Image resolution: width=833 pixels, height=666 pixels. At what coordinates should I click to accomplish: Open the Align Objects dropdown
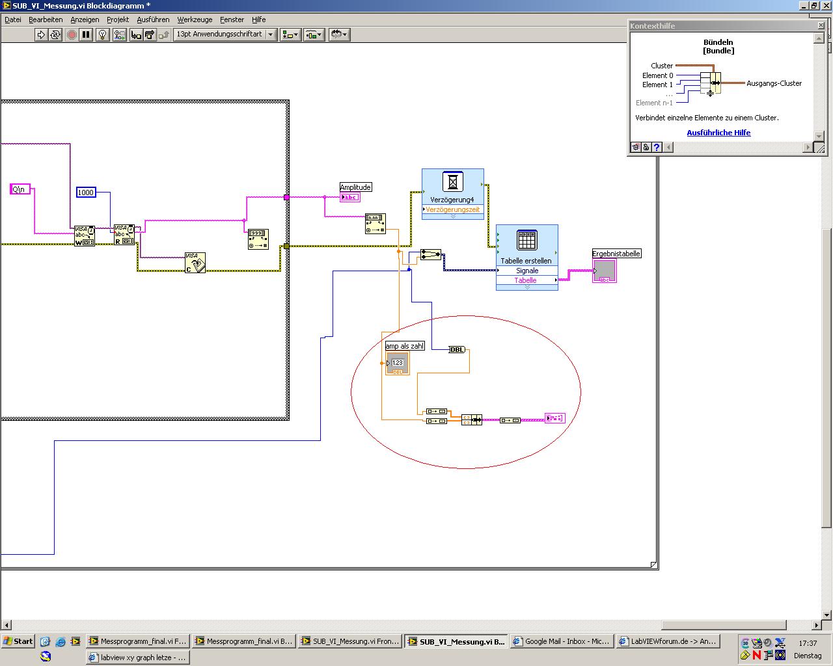(x=290, y=34)
